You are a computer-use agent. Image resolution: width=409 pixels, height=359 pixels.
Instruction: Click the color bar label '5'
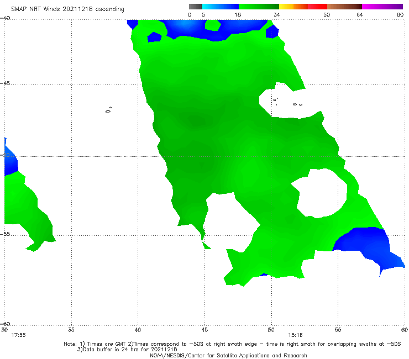[203, 15]
